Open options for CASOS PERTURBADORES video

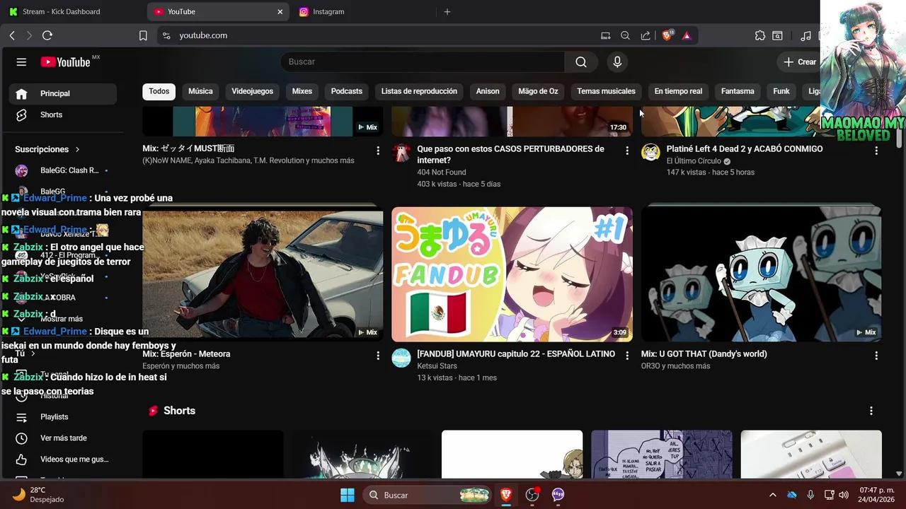coord(627,151)
